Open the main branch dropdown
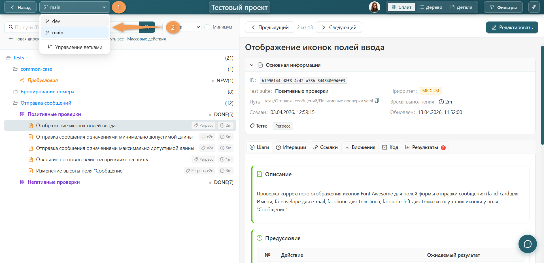Image resolution: width=544 pixels, height=263 pixels. pos(75,7)
